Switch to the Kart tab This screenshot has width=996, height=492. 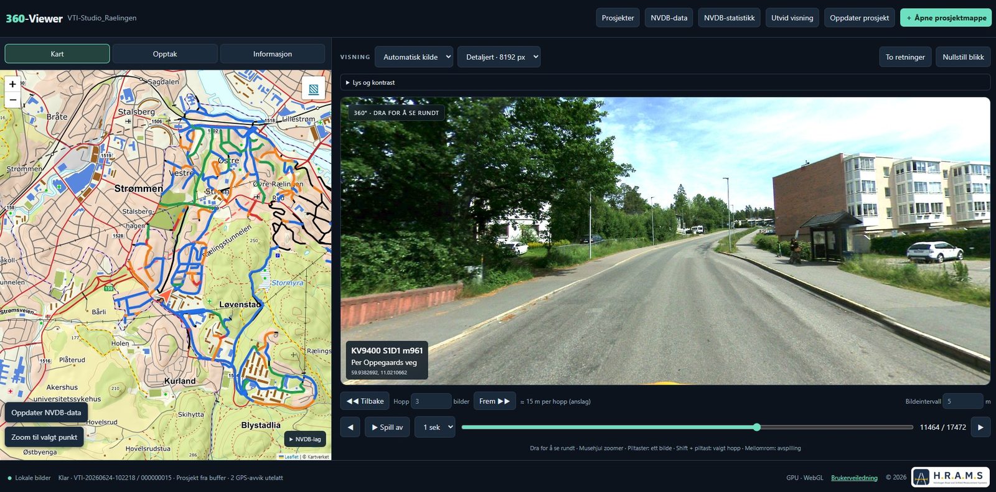[x=57, y=53]
